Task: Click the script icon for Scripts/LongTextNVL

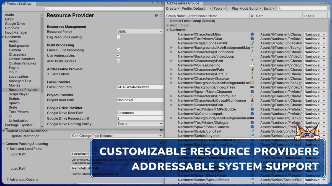Action: point(252,43)
